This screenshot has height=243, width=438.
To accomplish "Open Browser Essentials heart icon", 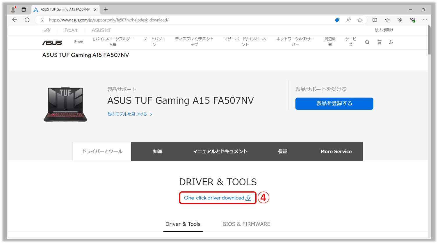I will [x=412, y=20].
